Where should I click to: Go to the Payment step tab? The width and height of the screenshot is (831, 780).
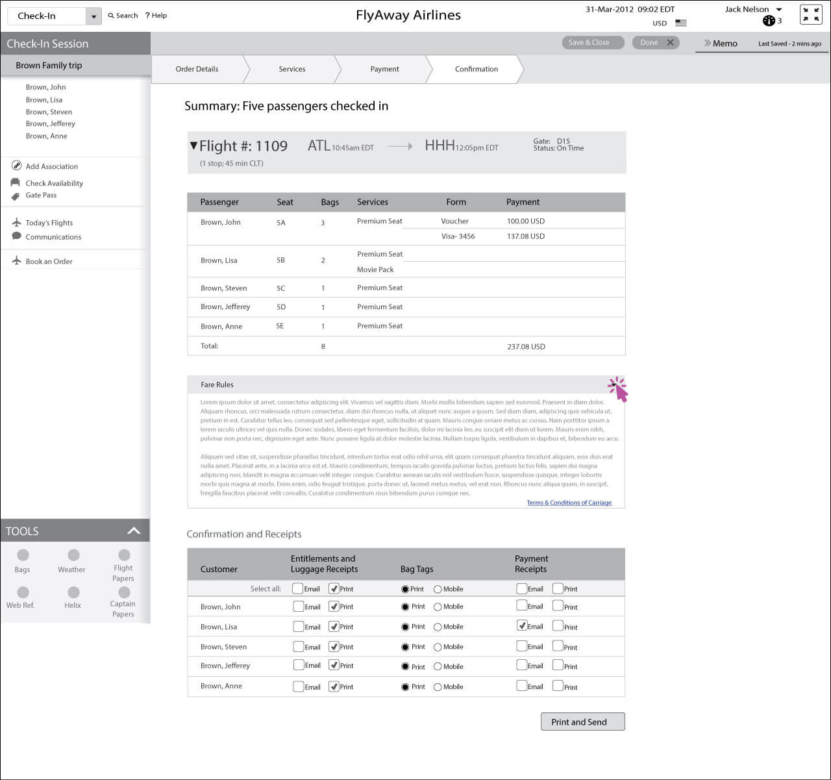click(384, 69)
